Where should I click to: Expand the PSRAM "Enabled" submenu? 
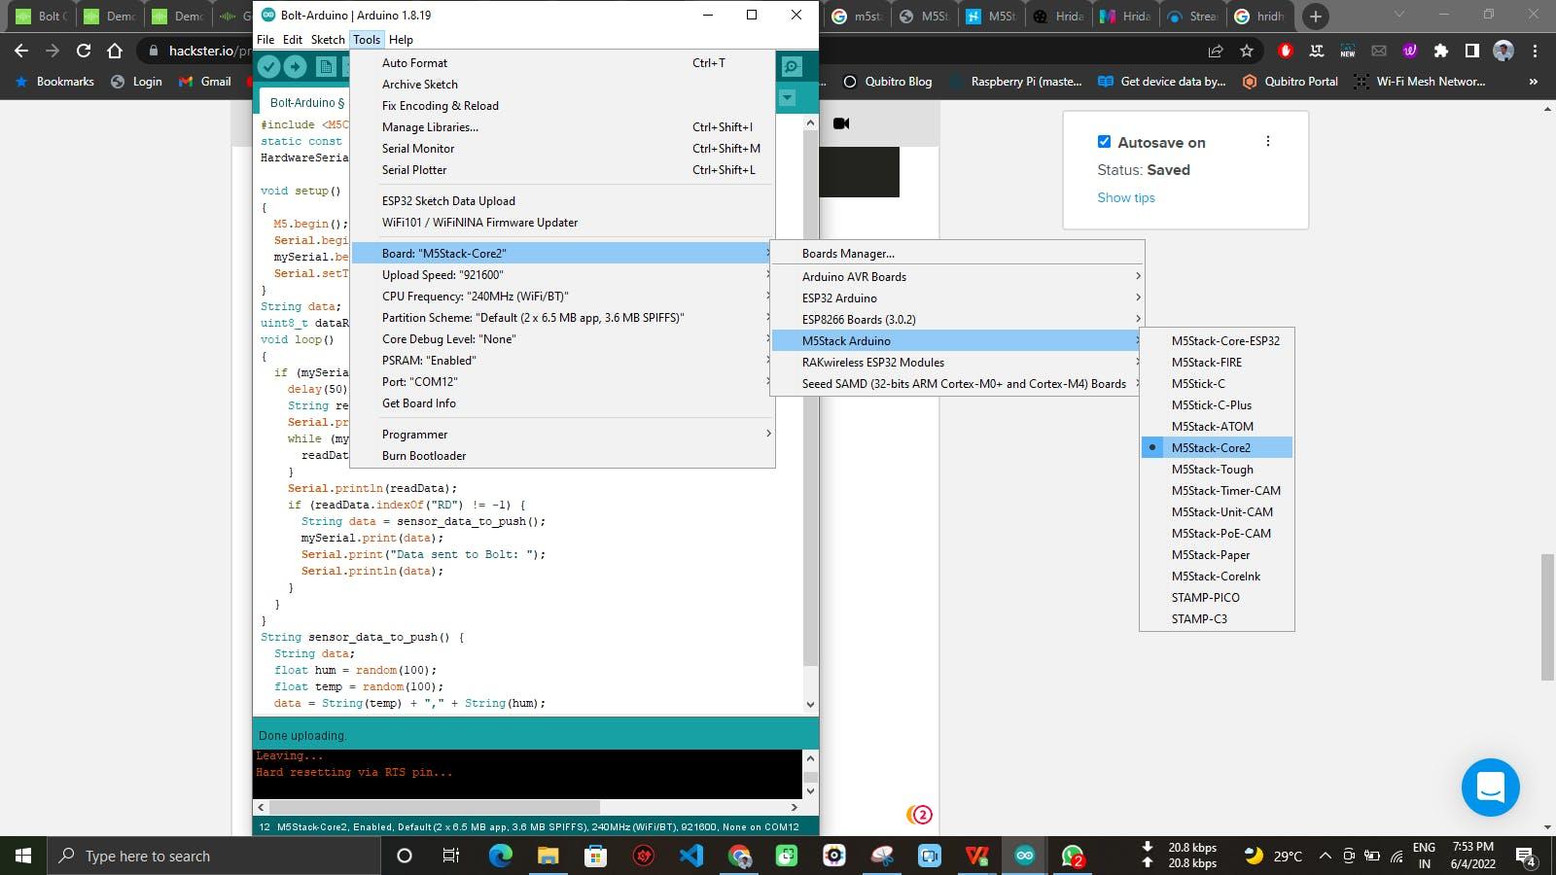point(563,361)
